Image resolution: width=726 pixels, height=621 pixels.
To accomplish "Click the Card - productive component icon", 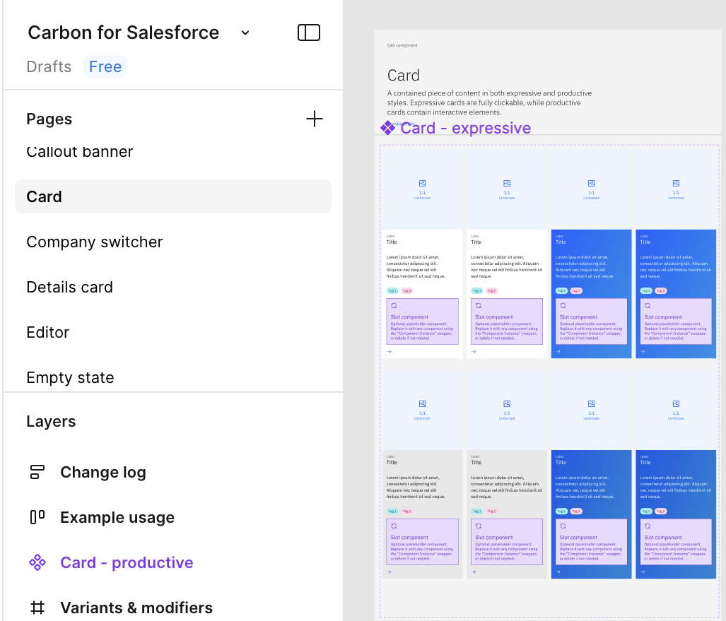I will point(37,563).
